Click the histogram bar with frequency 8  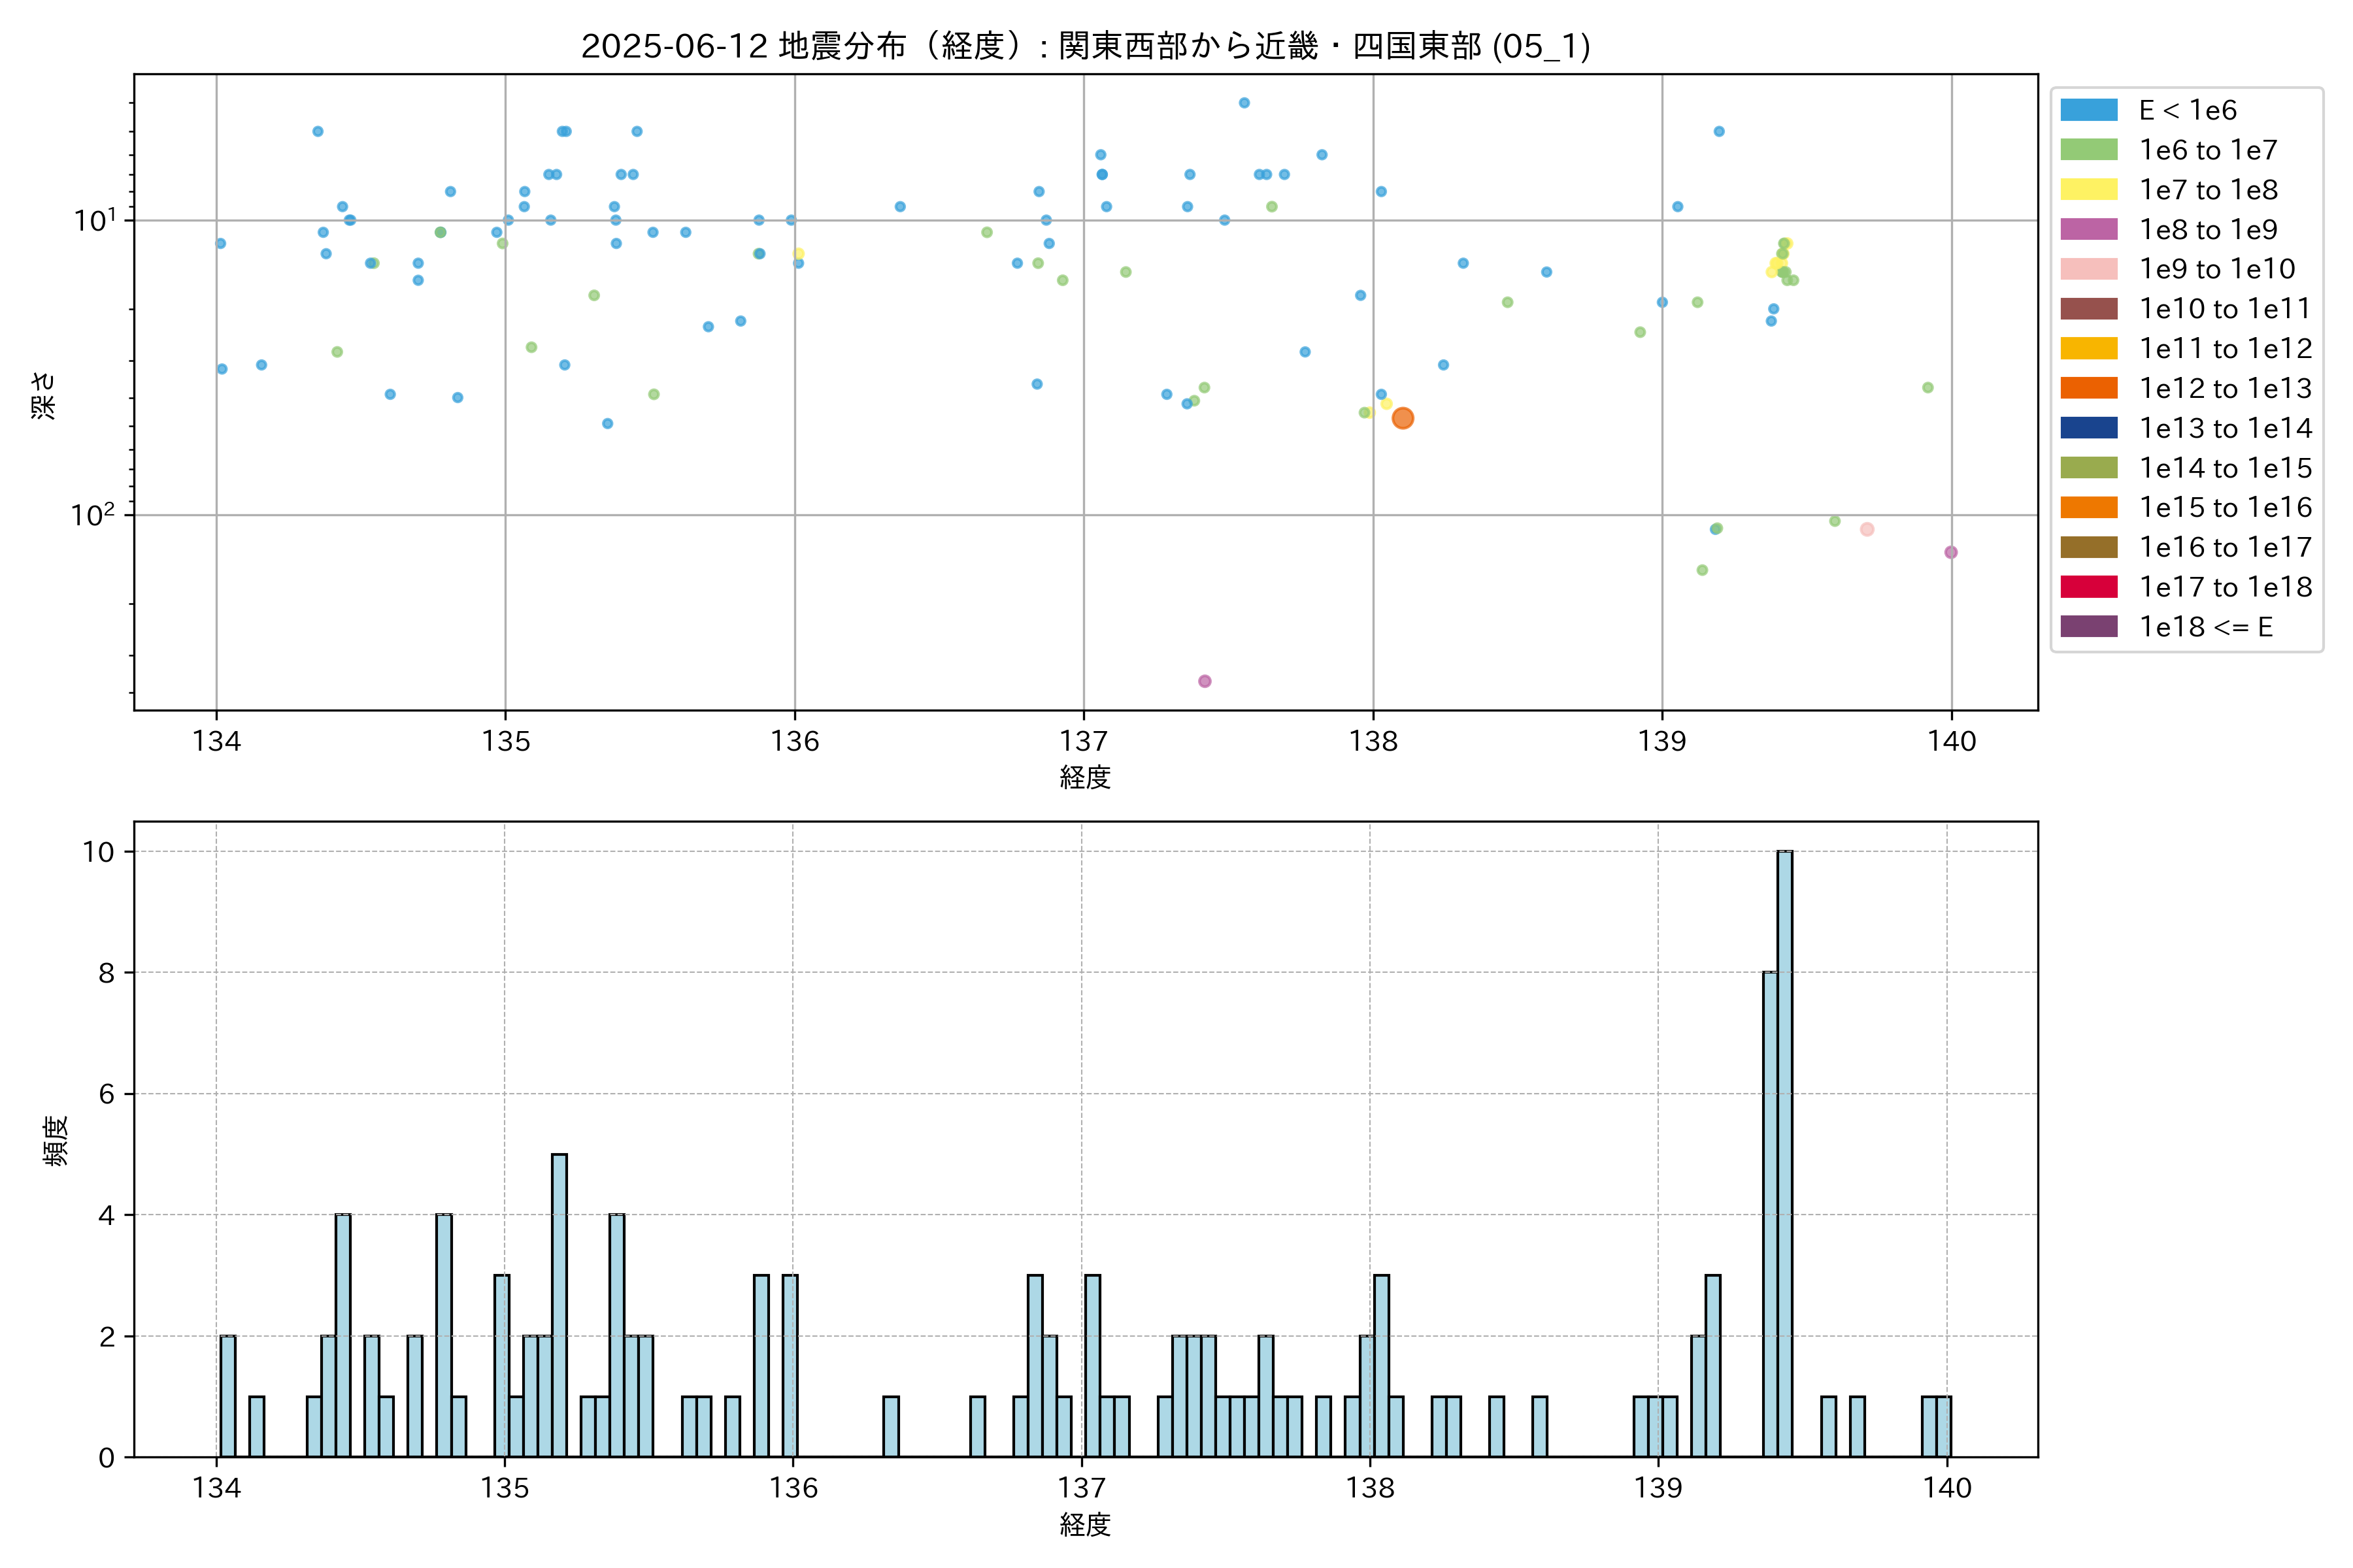pos(1770,1214)
